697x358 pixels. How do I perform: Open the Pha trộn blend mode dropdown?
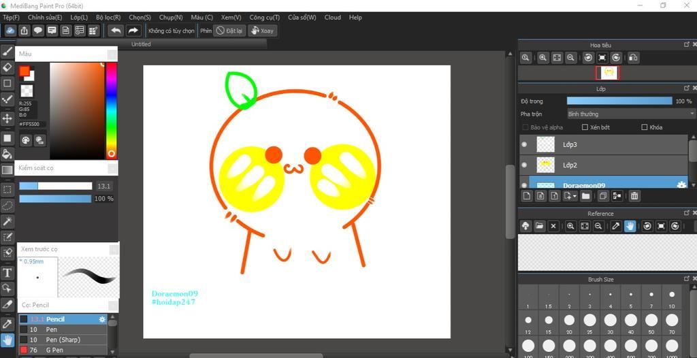click(x=630, y=114)
